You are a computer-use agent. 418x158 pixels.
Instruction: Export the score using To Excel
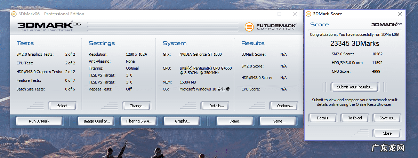355,118
